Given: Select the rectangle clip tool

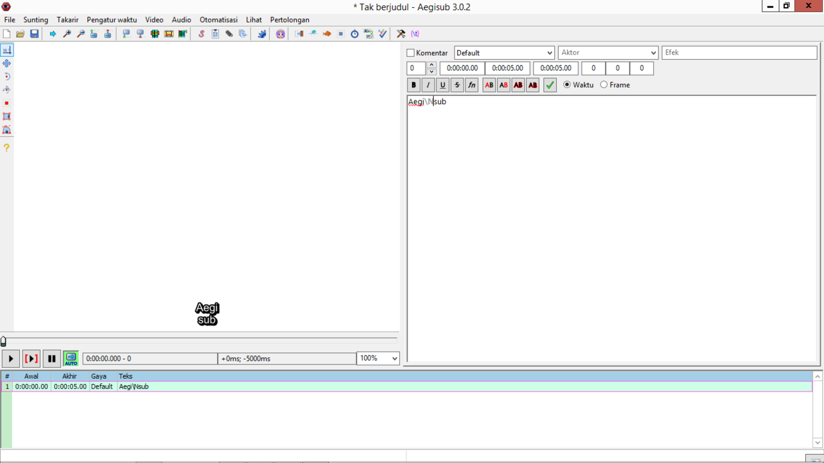Looking at the screenshot, I should (x=6, y=116).
